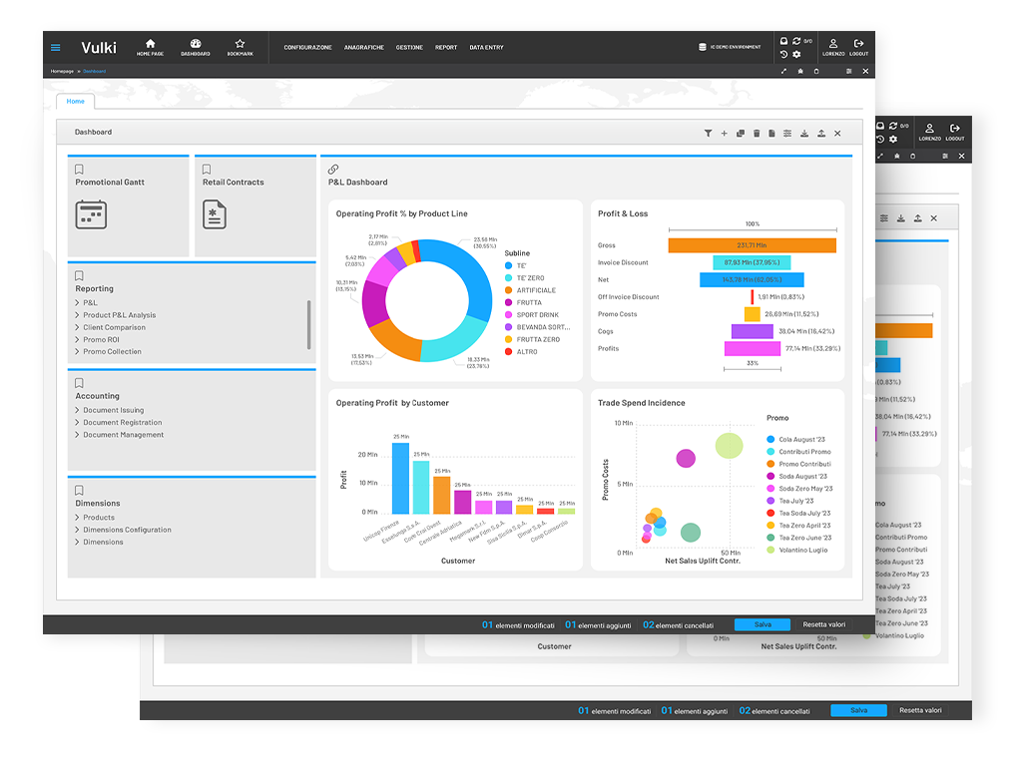
Task: Open the Retail Contracts document tile
Action: click(215, 214)
